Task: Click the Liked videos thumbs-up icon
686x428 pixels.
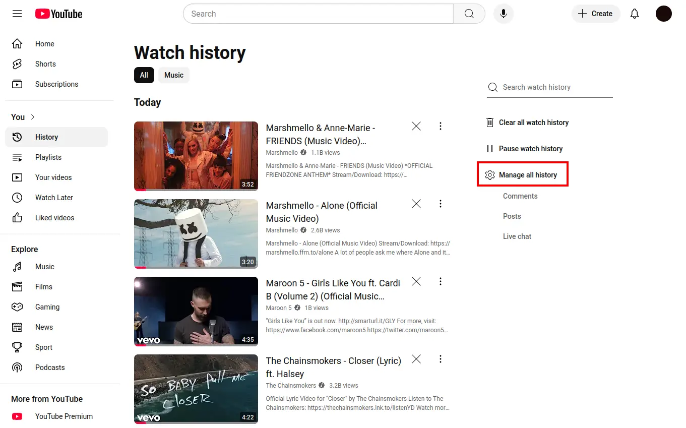Action: (17, 218)
